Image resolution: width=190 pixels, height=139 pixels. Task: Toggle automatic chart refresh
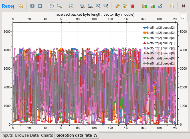pos(125,6)
